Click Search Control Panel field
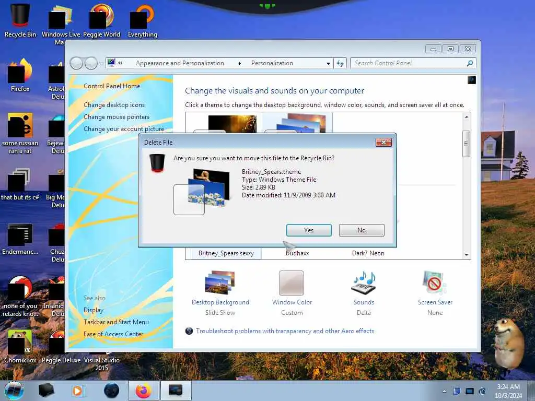 [408, 63]
